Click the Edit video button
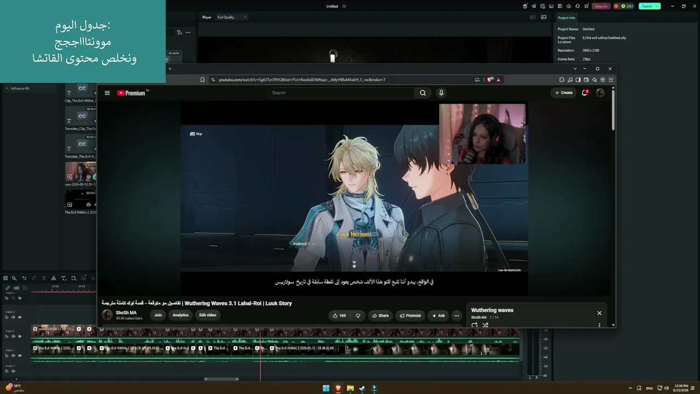The height and width of the screenshot is (394, 700). coord(208,315)
